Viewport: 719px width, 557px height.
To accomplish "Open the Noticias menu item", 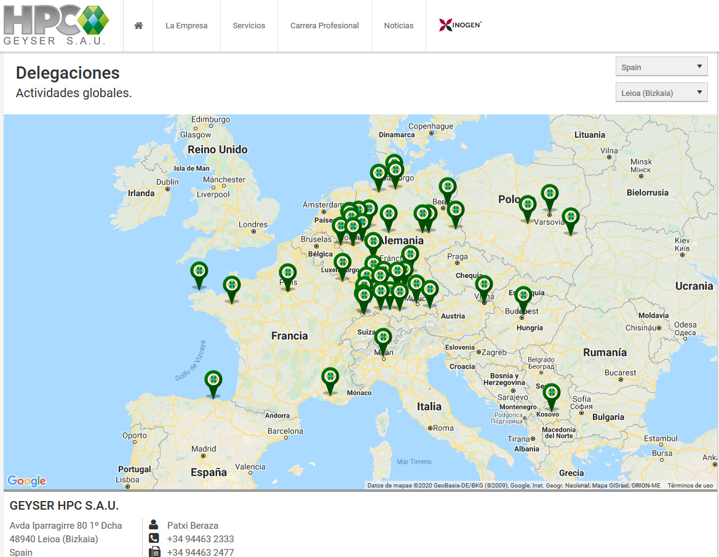I will click(x=399, y=26).
